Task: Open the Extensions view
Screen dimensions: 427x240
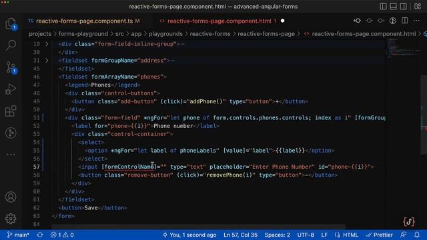Action: (11, 111)
